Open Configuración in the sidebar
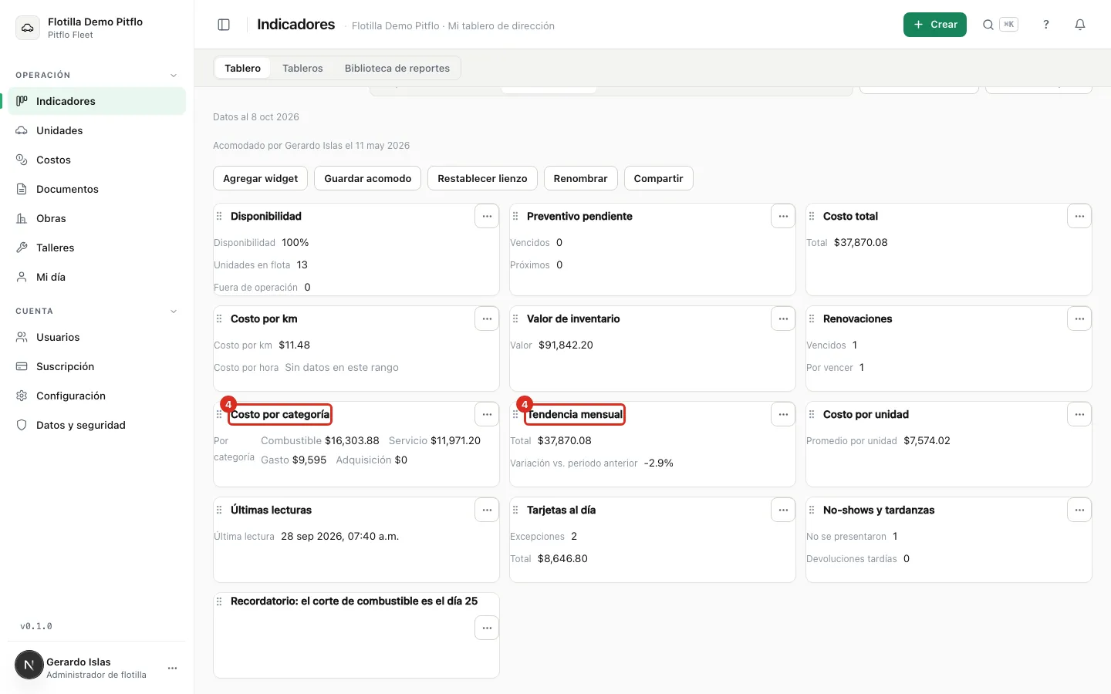 click(x=96, y=396)
